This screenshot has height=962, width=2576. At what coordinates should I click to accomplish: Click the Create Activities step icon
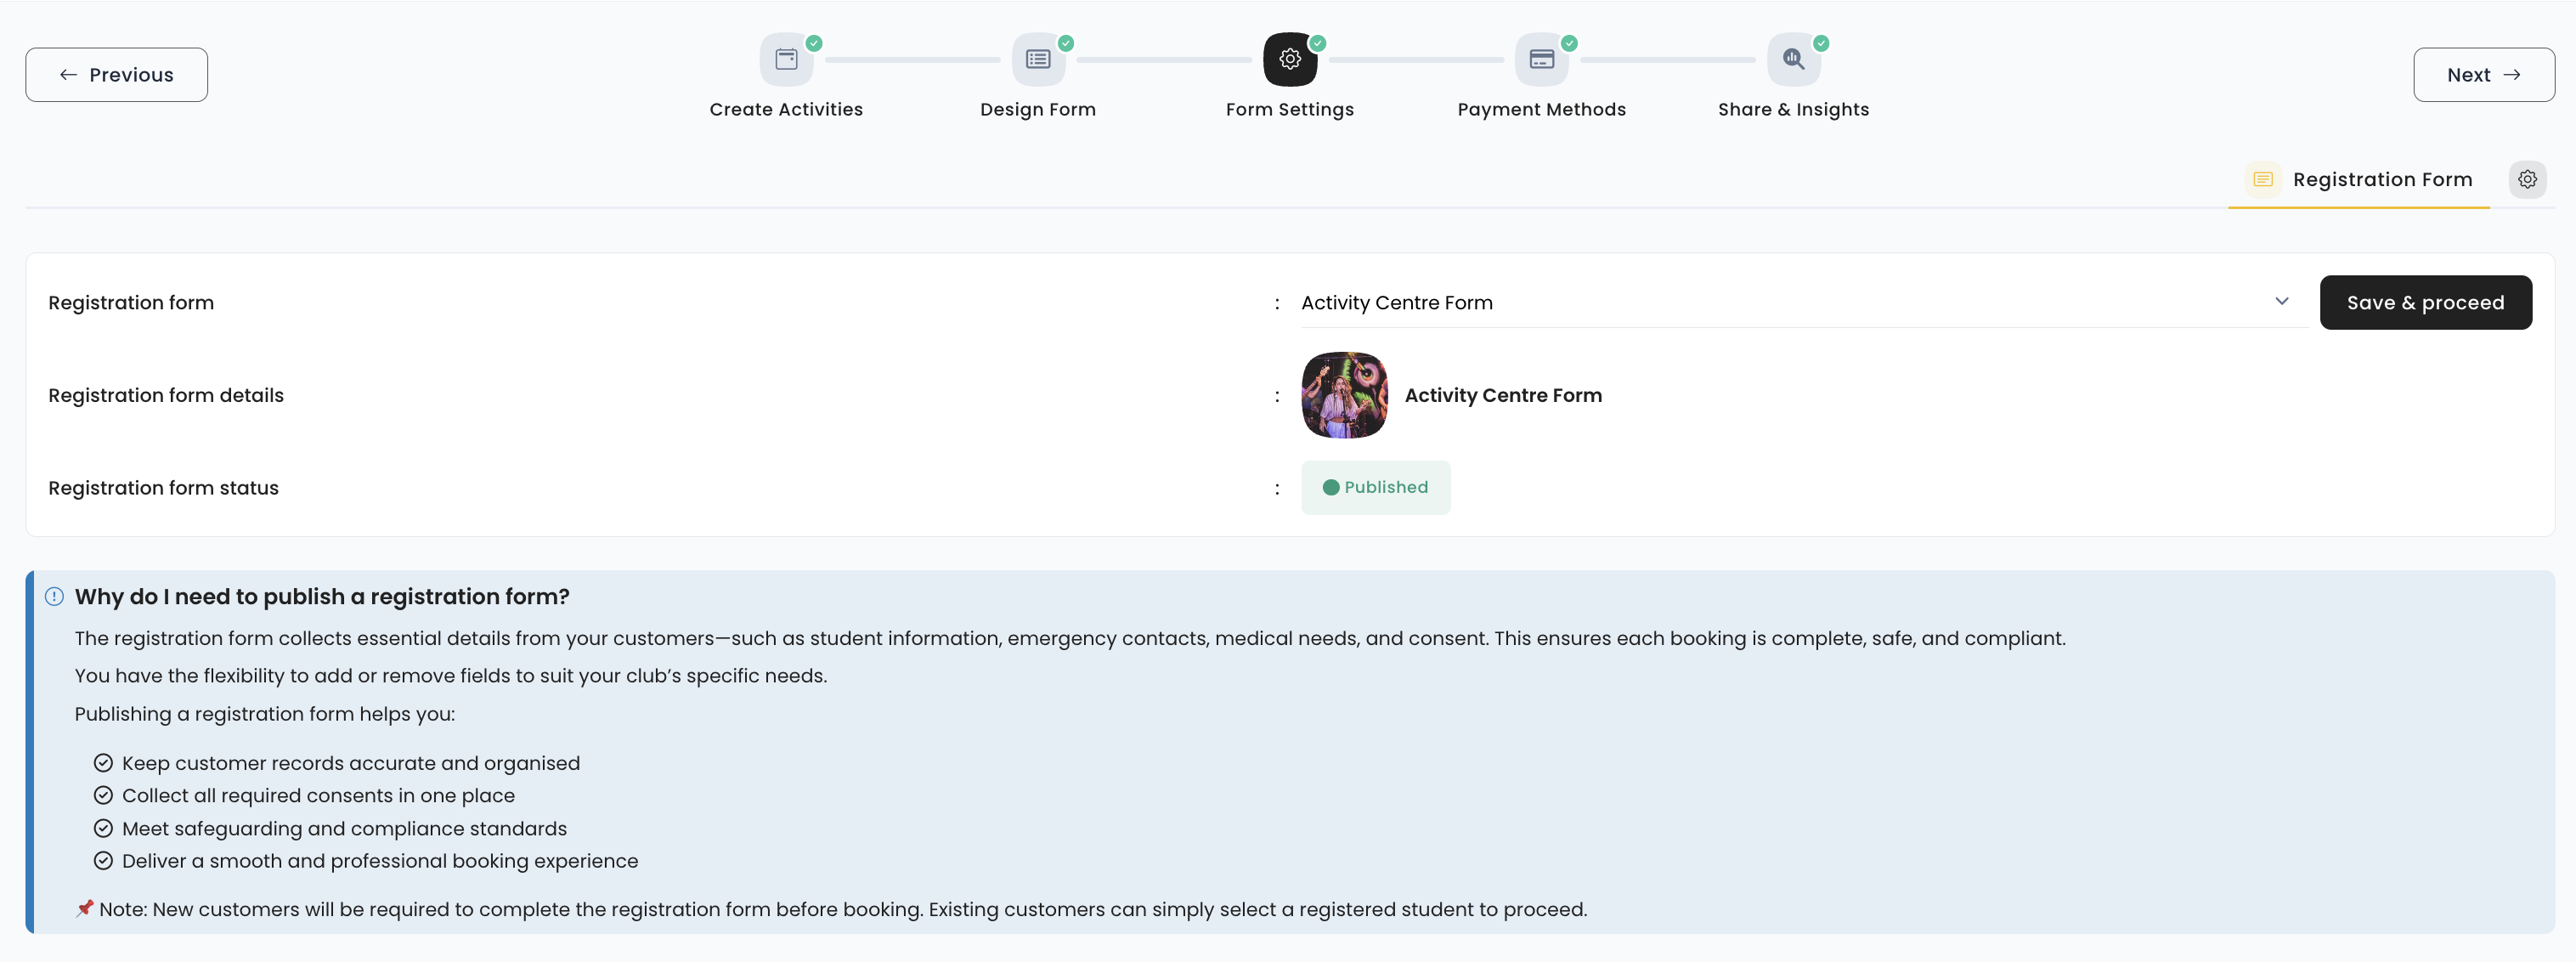pyautogui.click(x=786, y=60)
